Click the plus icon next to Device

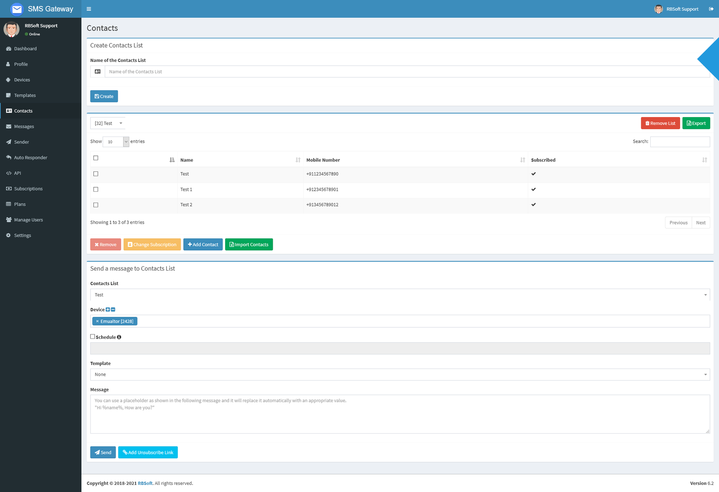[x=108, y=310]
